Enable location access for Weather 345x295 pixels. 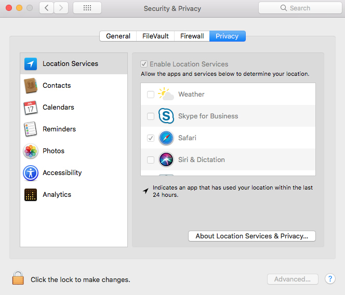151,95
